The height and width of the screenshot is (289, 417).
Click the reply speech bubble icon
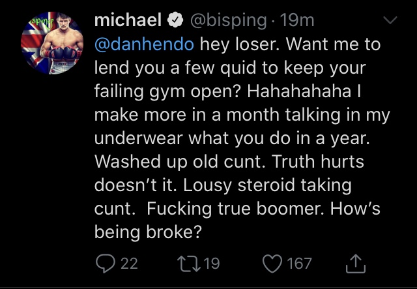pyautogui.click(x=106, y=264)
